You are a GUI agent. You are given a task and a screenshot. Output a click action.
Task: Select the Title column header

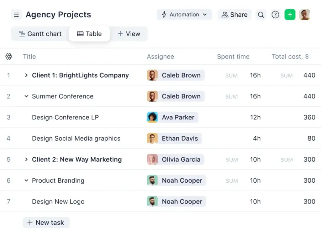[29, 57]
